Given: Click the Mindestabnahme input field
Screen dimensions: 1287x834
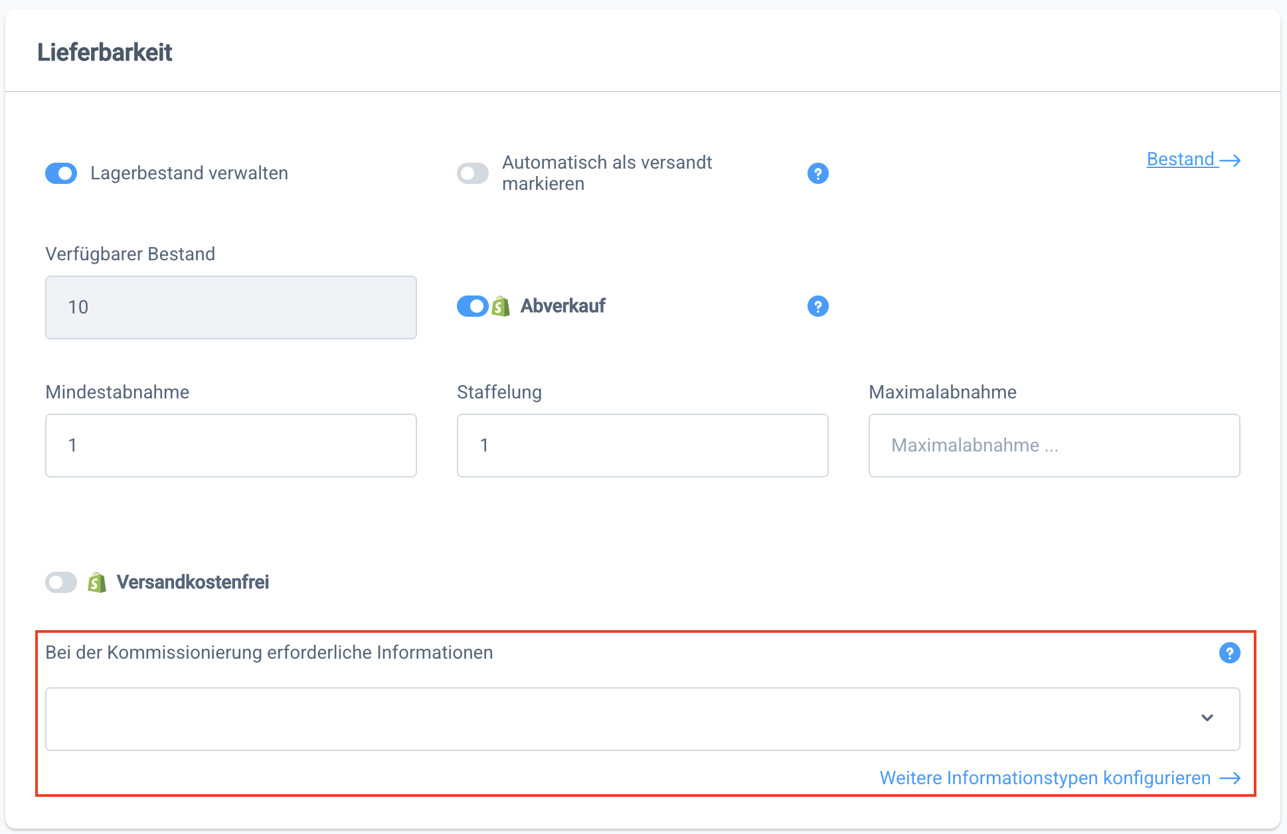Looking at the screenshot, I should click(230, 446).
